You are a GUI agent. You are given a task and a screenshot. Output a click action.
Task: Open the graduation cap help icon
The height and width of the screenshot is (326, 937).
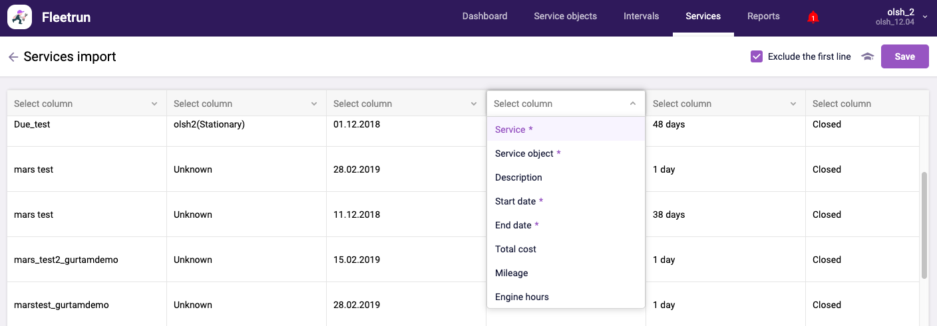867,57
